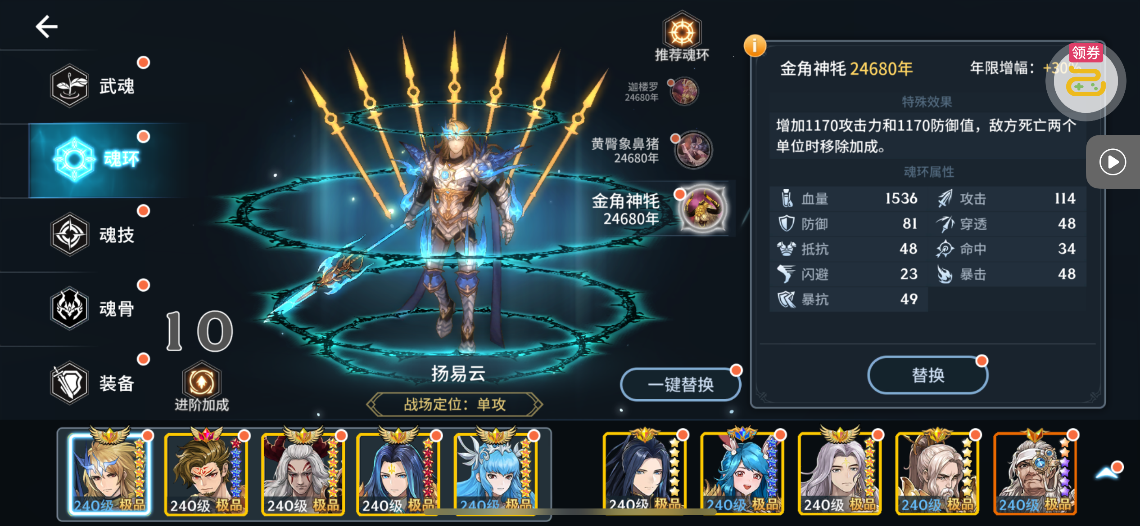1140x526 pixels.
Task: Select the 迦楼罗 24680年 soul ring
Action: [x=684, y=91]
